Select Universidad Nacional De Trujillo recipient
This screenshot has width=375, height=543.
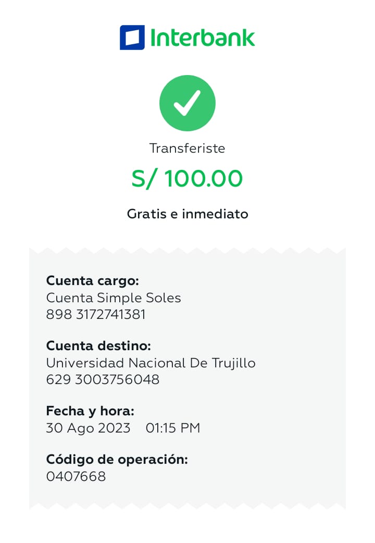(x=151, y=363)
